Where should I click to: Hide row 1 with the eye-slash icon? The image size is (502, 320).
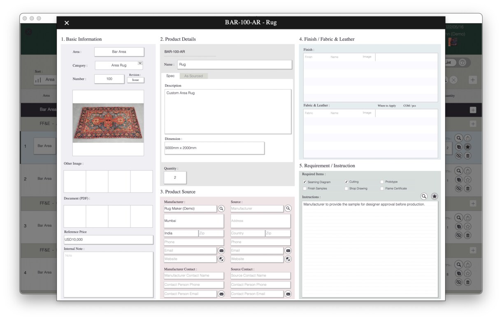click(459, 156)
